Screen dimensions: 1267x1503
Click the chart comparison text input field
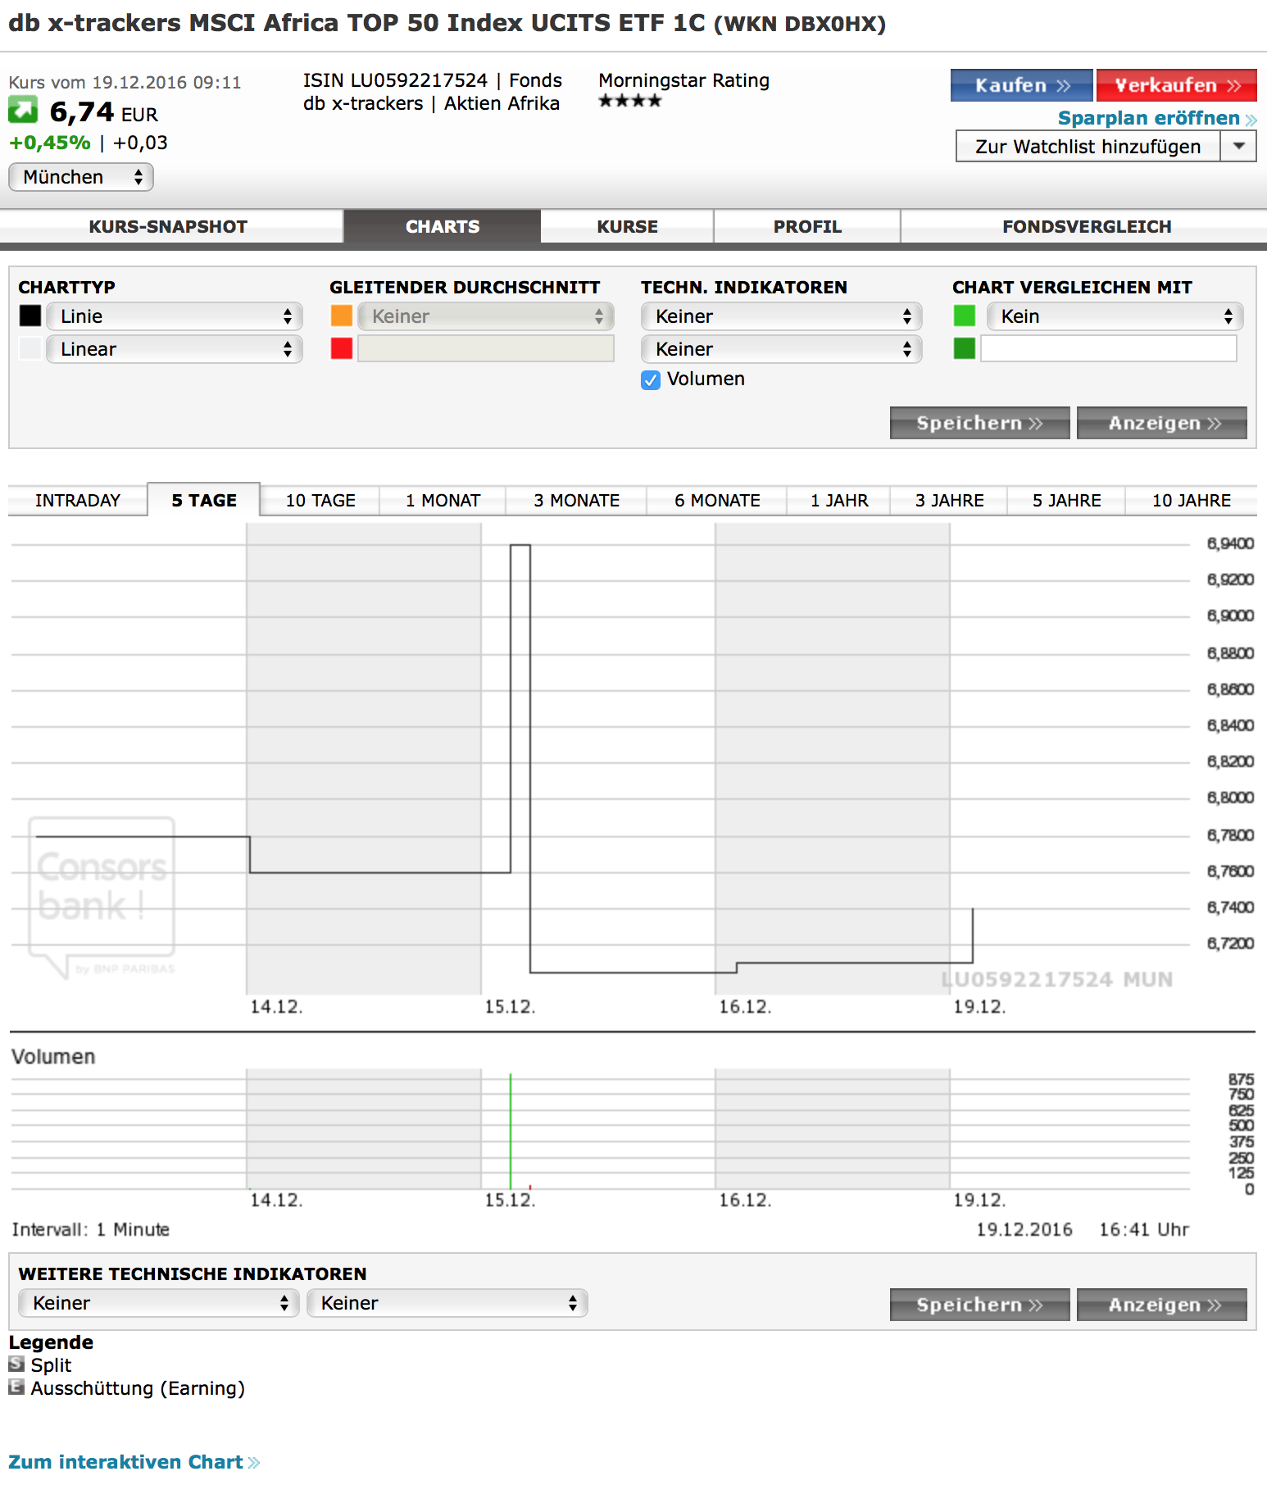1109,348
